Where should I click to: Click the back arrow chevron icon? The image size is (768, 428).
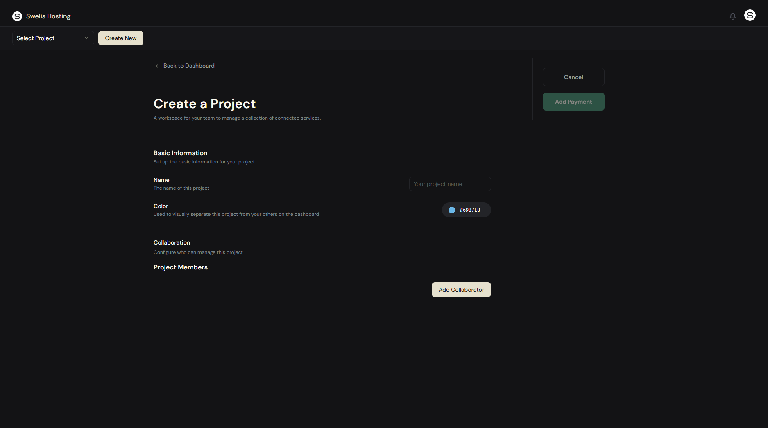pyautogui.click(x=157, y=66)
